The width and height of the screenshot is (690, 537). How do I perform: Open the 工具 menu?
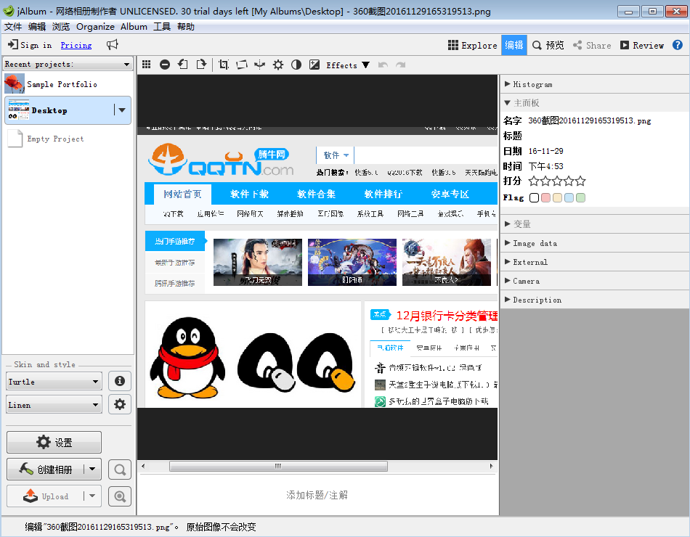click(161, 27)
